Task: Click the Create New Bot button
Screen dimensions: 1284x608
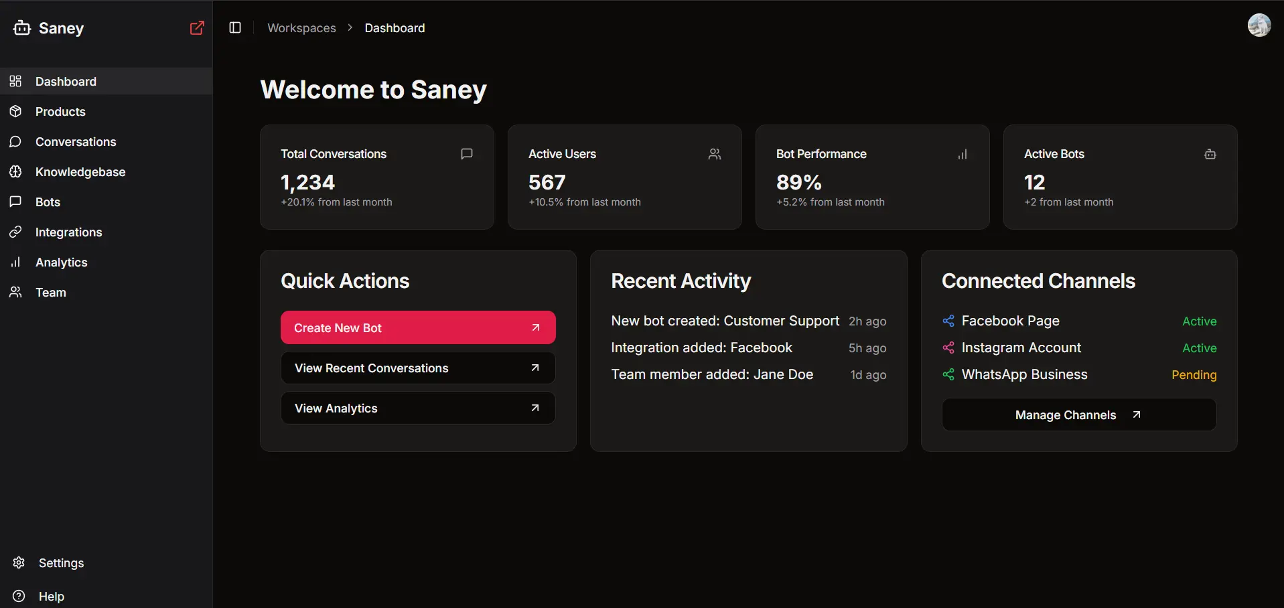Action: [x=417, y=327]
